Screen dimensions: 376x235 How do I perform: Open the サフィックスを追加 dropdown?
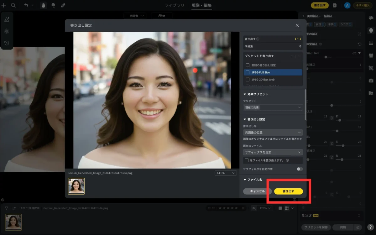coord(273,152)
